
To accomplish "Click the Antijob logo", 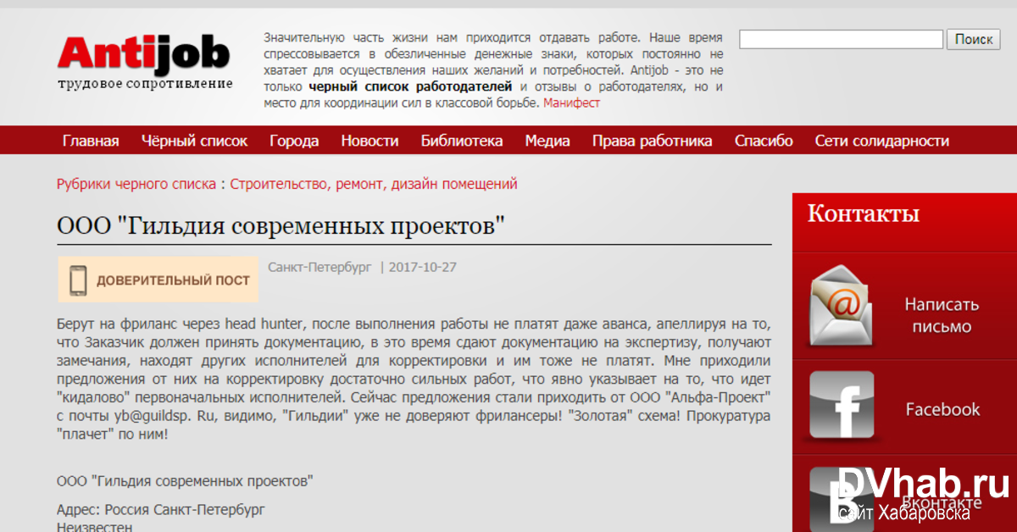I will pos(144,53).
